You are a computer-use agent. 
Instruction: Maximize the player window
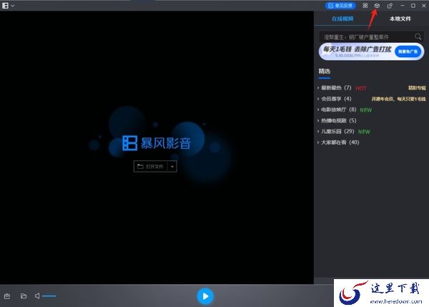[413, 6]
